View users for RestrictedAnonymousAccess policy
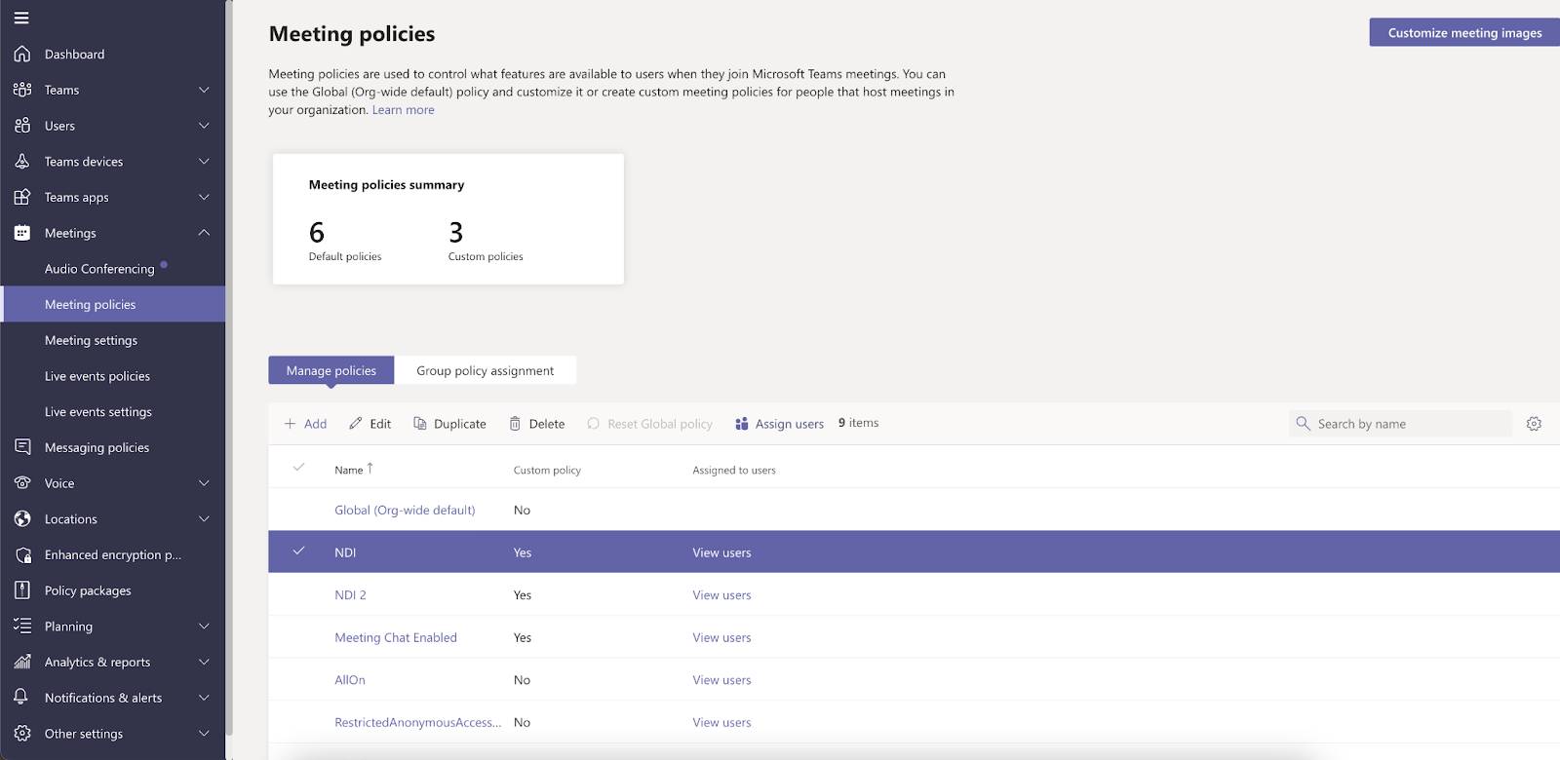This screenshot has width=1560, height=760. (x=721, y=722)
